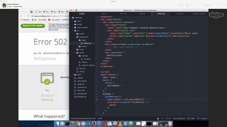Collapse the pages folder
227x127 pixels.
(x=77, y=40)
